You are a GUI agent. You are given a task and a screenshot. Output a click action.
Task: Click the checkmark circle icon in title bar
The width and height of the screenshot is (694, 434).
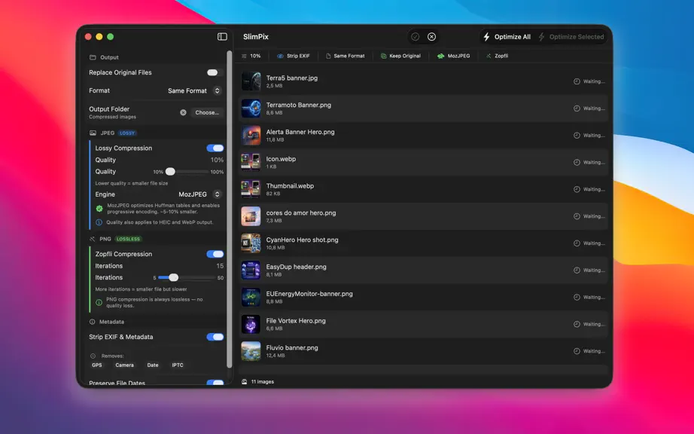pyautogui.click(x=415, y=37)
